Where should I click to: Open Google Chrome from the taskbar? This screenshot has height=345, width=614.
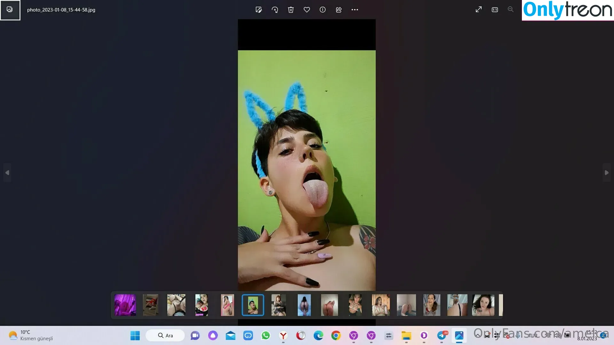336,335
